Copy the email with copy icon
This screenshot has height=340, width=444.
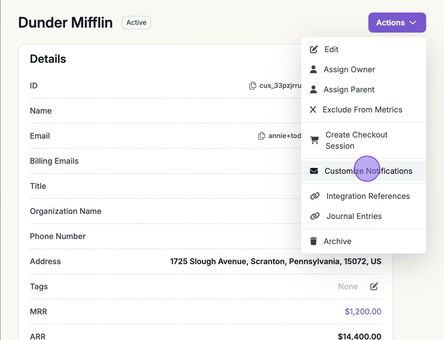(262, 136)
